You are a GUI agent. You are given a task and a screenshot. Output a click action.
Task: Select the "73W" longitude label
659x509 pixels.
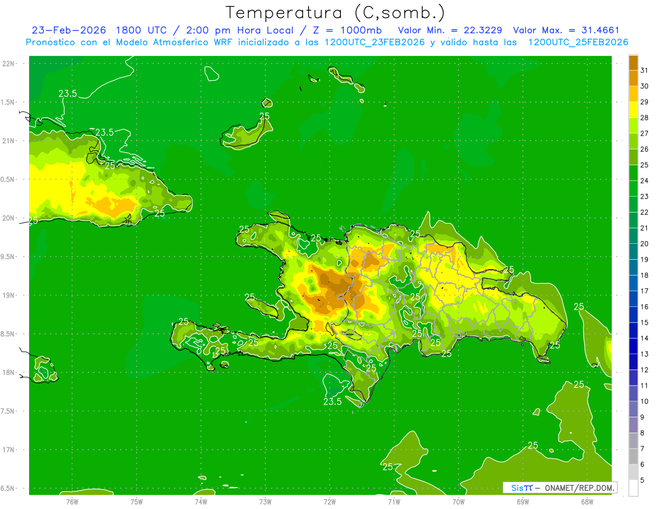tap(265, 501)
